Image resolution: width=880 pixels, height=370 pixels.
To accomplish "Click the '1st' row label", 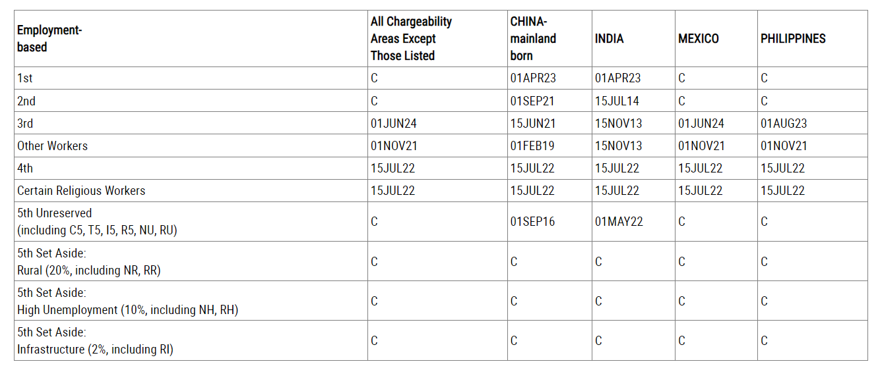I will [x=25, y=78].
